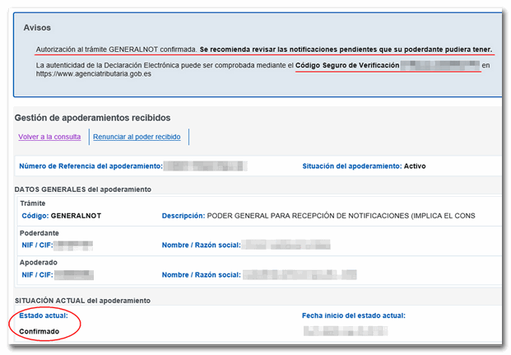The width and height of the screenshot is (511, 355).
Task: Click 'Código Seguro de Verificación' bold text
Action: [x=347, y=65]
